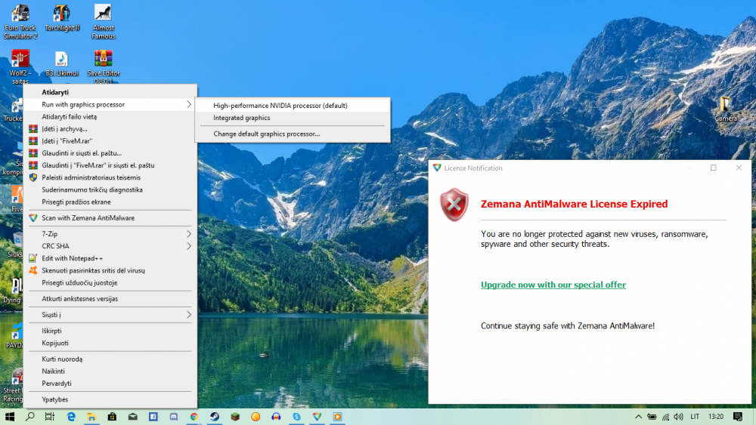Open the orange arrow app in taskbar

[x=256, y=417]
